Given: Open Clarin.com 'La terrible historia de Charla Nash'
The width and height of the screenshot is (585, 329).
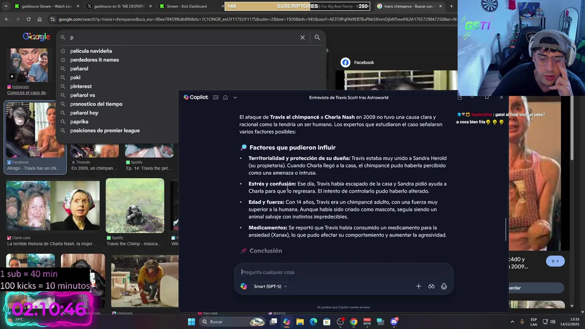Looking at the screenshot, I should pyautogui.click(x=52, y=244).
